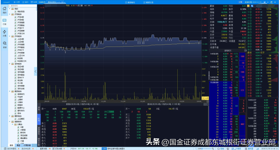
Task: Select 沪深ETF in tree
Action: coord(20,28)
